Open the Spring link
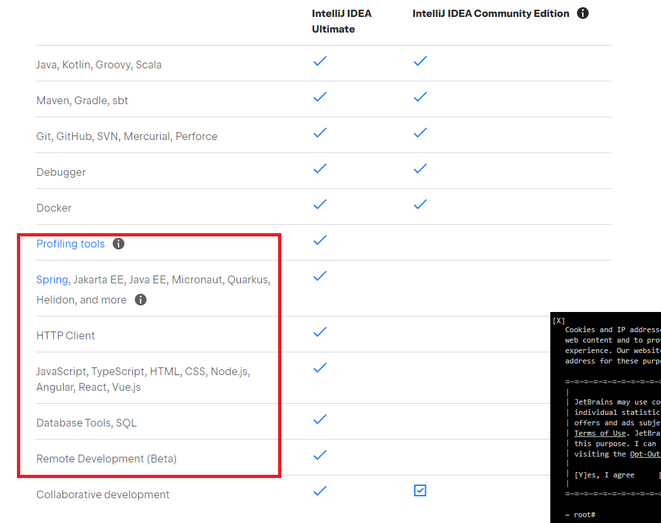Viewport: 661px width, 523px height. coord(52,280)
